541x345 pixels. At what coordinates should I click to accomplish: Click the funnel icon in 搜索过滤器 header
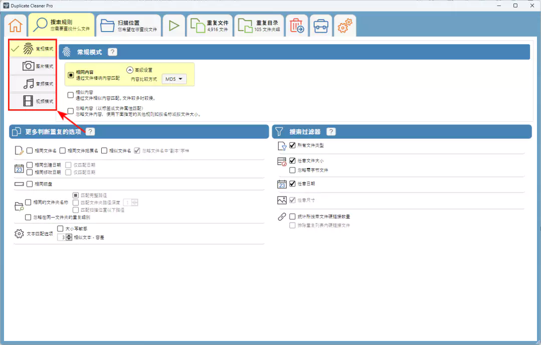coord(279,131)
